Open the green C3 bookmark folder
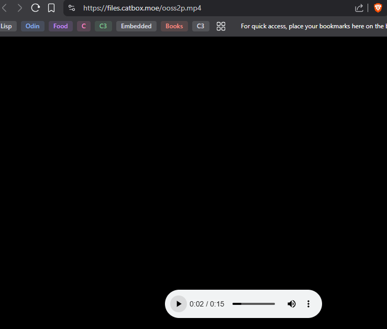The width and height of the screenshot is (387, 329). [103, 26]
